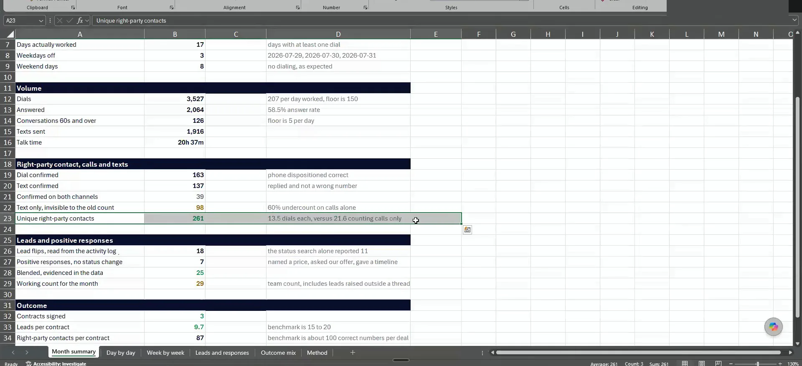Open the dropdown arrow next to fx
Screen dimensions: 802x366
point(86,20)
